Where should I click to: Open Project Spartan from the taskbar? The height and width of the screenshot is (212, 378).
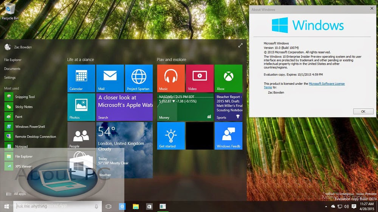point(122,206)
